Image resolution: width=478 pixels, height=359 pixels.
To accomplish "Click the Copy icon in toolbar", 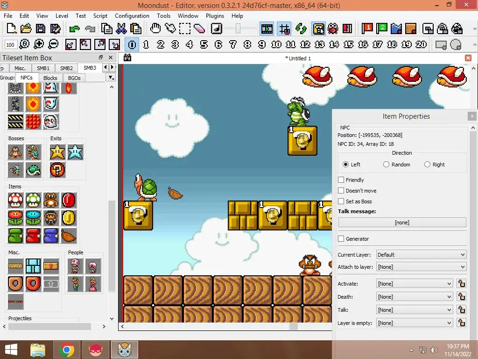I will [x=106, y=29].
